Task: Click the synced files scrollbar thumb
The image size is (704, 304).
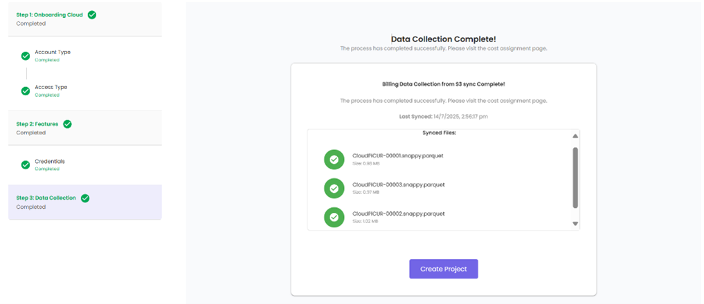Action: tap(575, 177)
